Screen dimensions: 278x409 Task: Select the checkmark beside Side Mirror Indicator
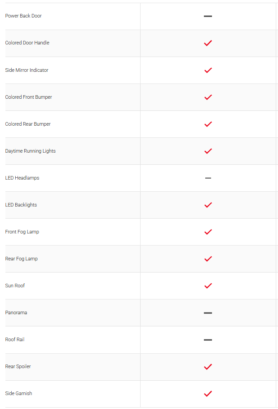point(208,70)
